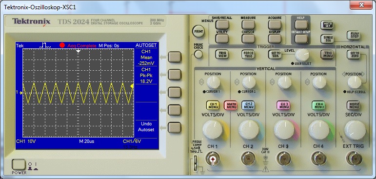Open the red MATH MENU button
This screenshot has height=179, width=376.
[231, 105]
